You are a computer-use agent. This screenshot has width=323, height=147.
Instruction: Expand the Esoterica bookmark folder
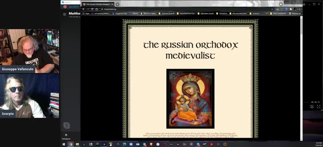point(255,13)
